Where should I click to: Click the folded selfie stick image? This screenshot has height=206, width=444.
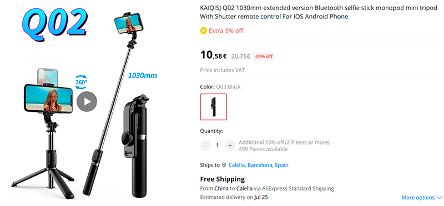pos(135,146)
